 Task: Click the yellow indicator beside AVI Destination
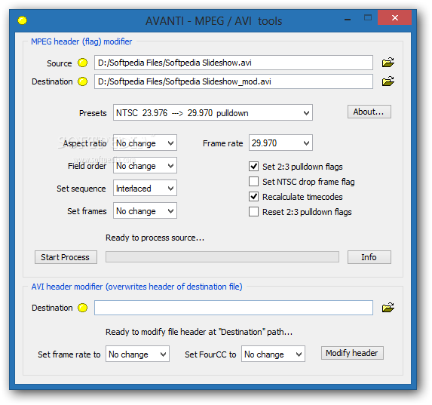[x=82, y=308]
